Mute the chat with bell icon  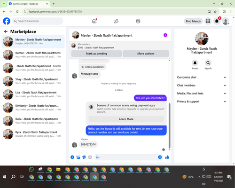[195, 63]
